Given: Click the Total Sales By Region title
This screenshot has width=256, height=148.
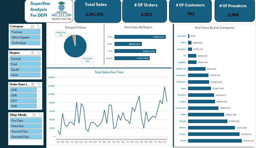Looking at the screenshot, I should 138,27.
